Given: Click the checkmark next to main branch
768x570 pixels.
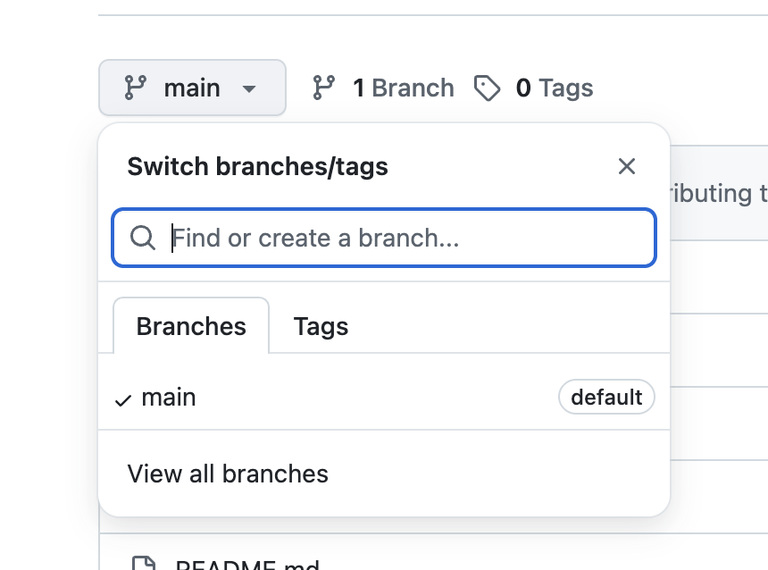Looking at the screenshot, I should tap(123, 399).
